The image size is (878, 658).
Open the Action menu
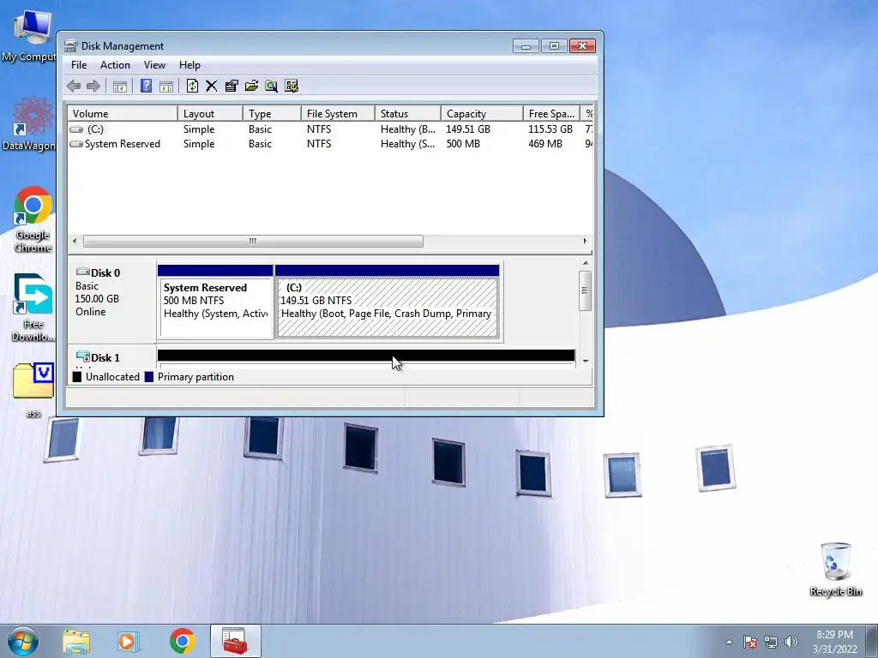click(115, 65)
